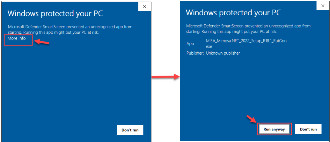
Task: Click 'Windows protected your PC' heading in right dialog
Action: point(234,13)
